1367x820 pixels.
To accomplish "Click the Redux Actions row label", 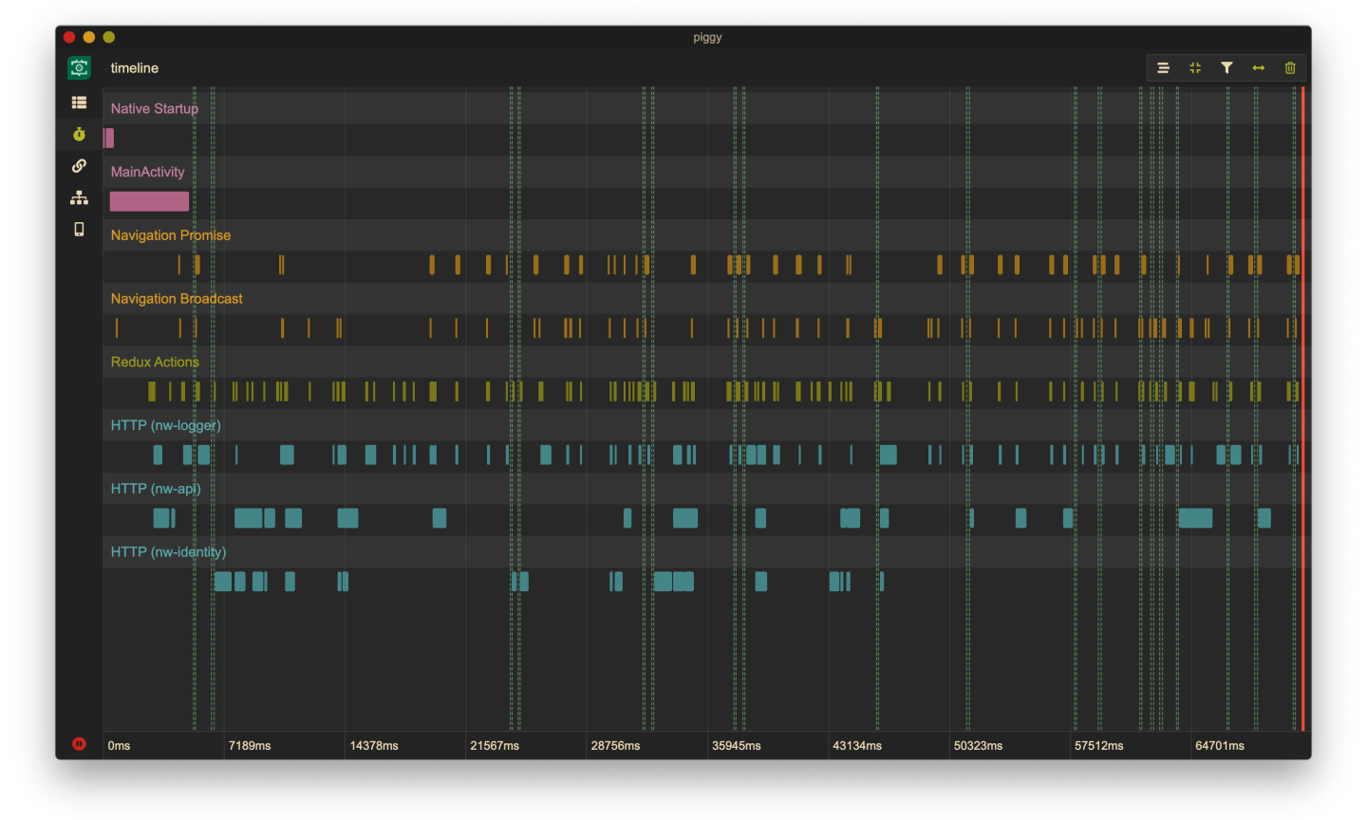I will (x=155, y=362).
